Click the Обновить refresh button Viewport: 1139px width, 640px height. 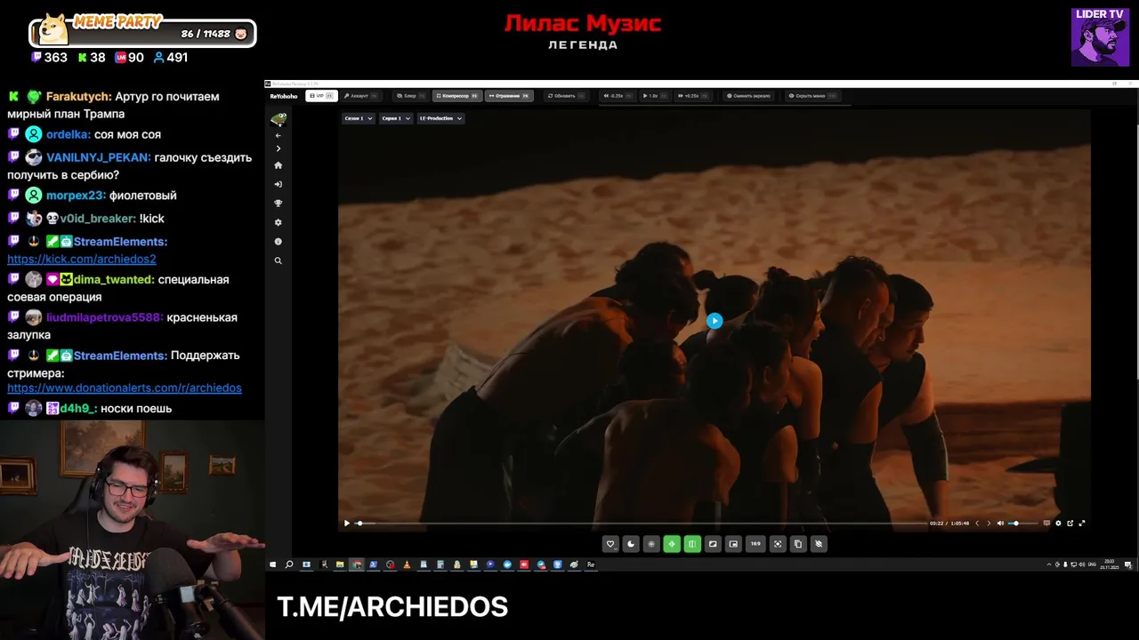pyautogui.click(x=566, y=95)
